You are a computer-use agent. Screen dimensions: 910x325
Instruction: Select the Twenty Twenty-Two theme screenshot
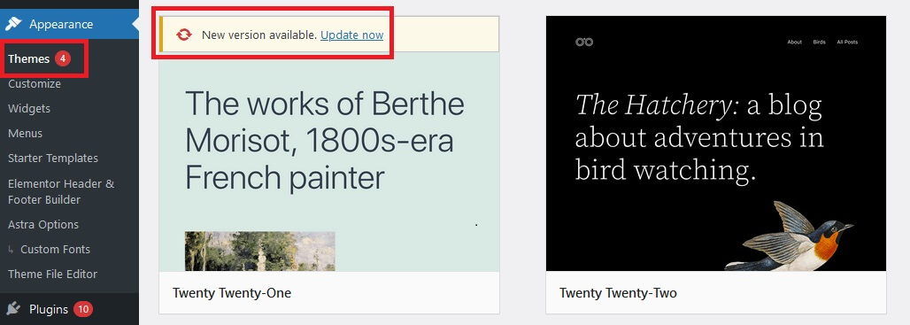716,143
